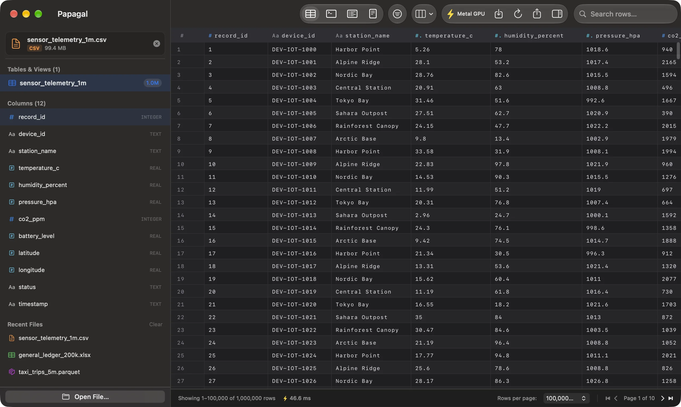Screen dimensions: 681x407
Task: Select the record_id column in sidebar
Action: click(x=85, y=117)
